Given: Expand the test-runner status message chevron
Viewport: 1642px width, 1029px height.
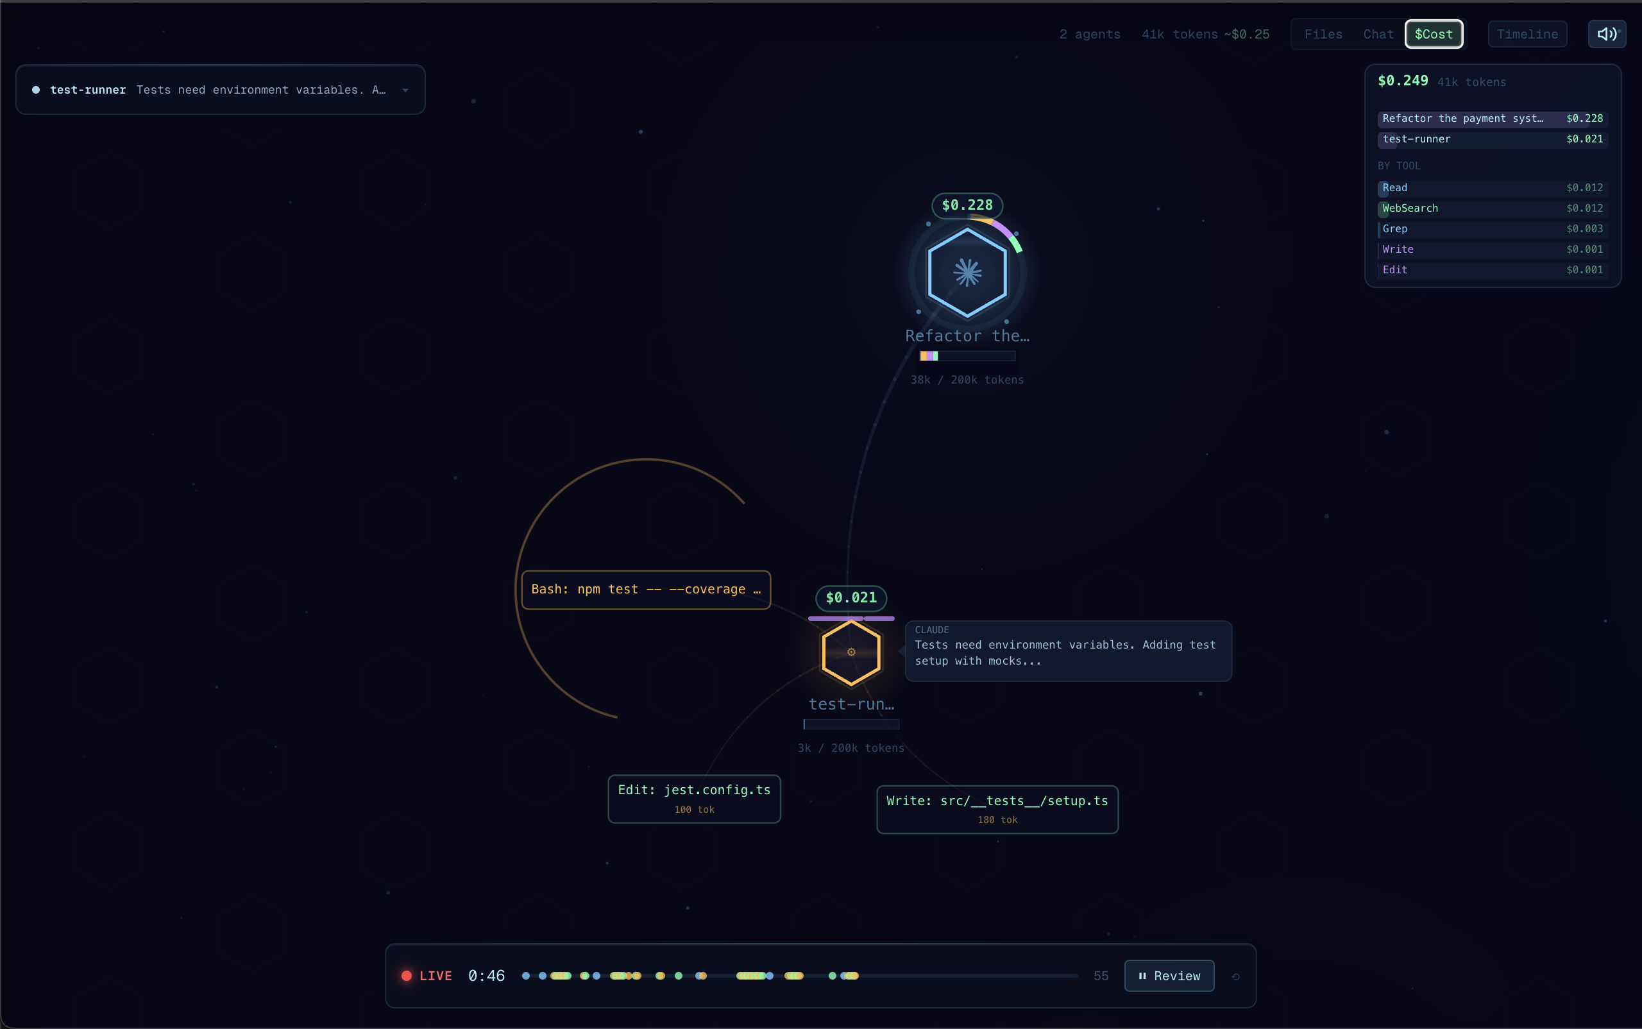Looking at the screenshot, I should (x=406, y=89).
